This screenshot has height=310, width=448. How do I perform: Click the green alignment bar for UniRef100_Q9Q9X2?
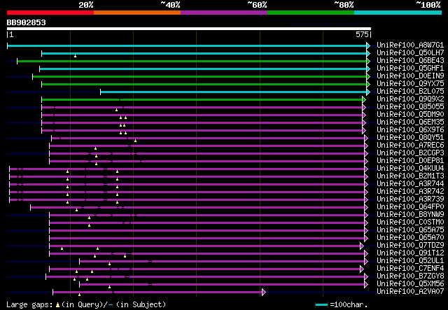coord(202,99)
